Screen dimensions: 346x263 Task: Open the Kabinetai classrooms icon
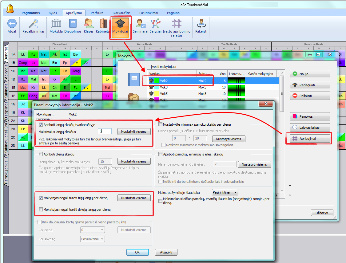[103, 24]
